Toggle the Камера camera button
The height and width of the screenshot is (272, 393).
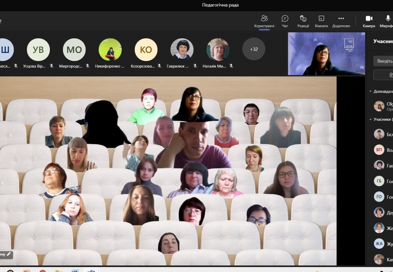click(x=369, y=21)
